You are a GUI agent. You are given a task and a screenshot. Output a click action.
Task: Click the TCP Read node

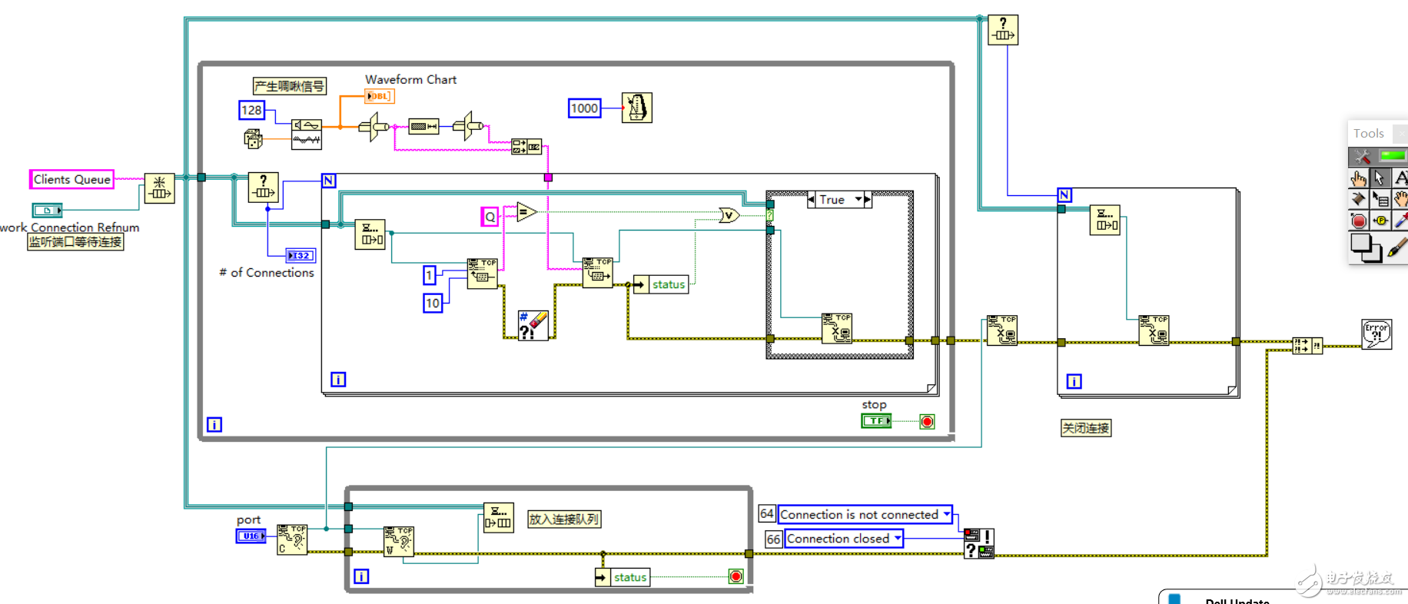pos(483,274)
